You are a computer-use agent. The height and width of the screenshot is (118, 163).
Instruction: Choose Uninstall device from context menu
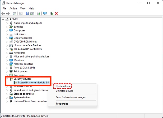click(x=64, y=91)
